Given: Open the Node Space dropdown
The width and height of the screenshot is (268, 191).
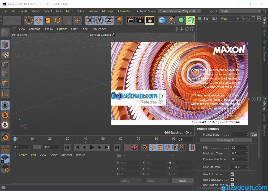Looking at the screenshot, I should pyautogui.click(x=180, y=11).
